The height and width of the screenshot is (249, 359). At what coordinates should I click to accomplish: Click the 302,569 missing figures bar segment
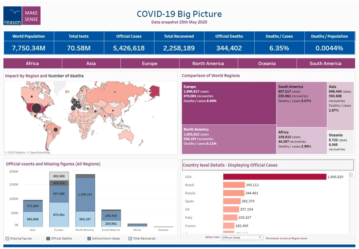pyautogui.click(x=59, y=176)
